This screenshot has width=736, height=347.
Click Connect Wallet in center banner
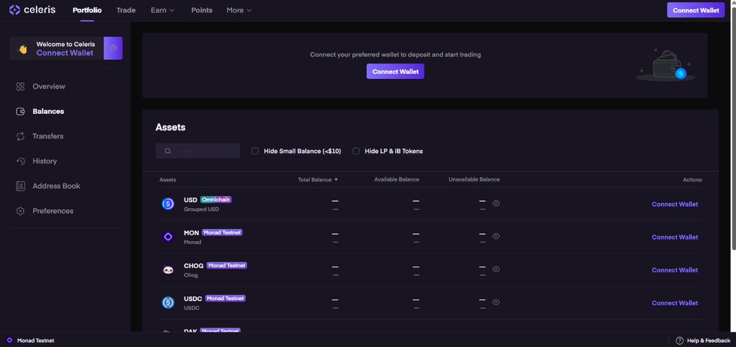tap(396, 72)
